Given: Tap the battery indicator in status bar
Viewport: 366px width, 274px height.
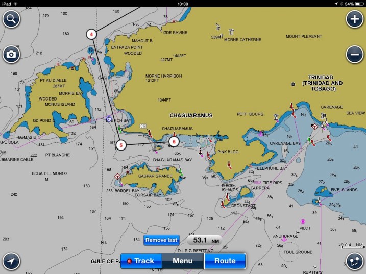Looking at the screenshot, I should 358,4.
